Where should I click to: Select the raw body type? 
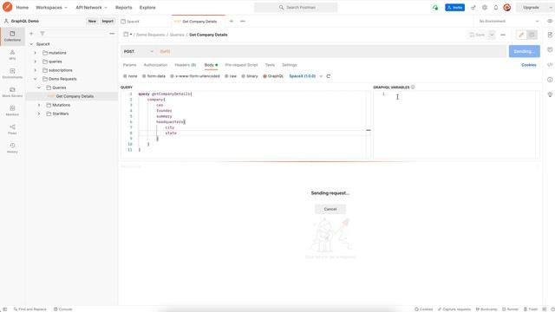click(x=231, y=76)
